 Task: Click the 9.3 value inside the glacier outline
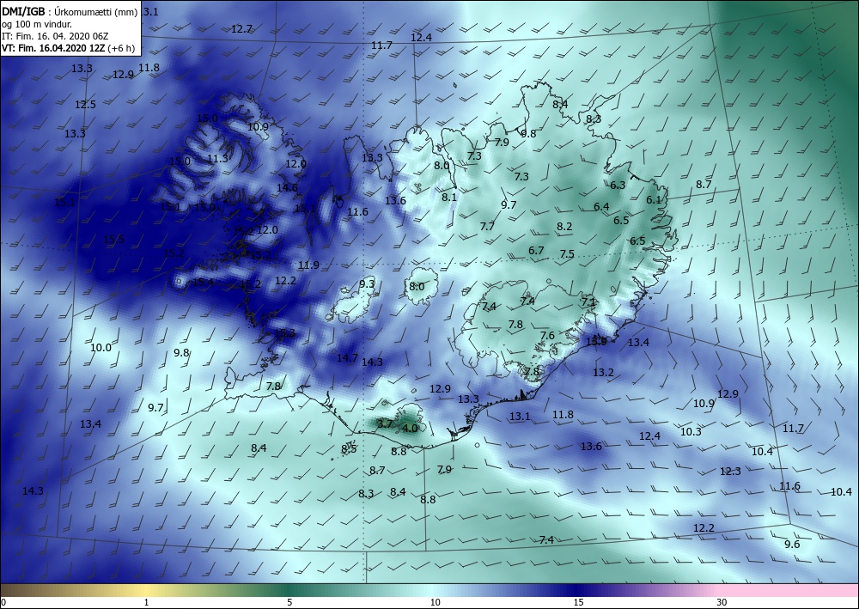(367, 283)
